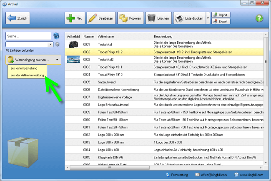Open office@kingbill.com email link
Image resolution: width=271 pixels, height=181 pixels.
pos(214,175)
